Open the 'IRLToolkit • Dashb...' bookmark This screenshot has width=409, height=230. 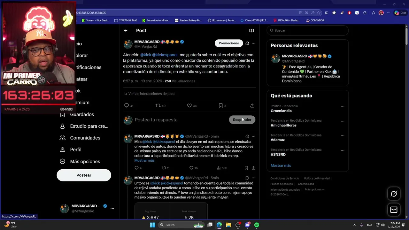coord(287,20)
